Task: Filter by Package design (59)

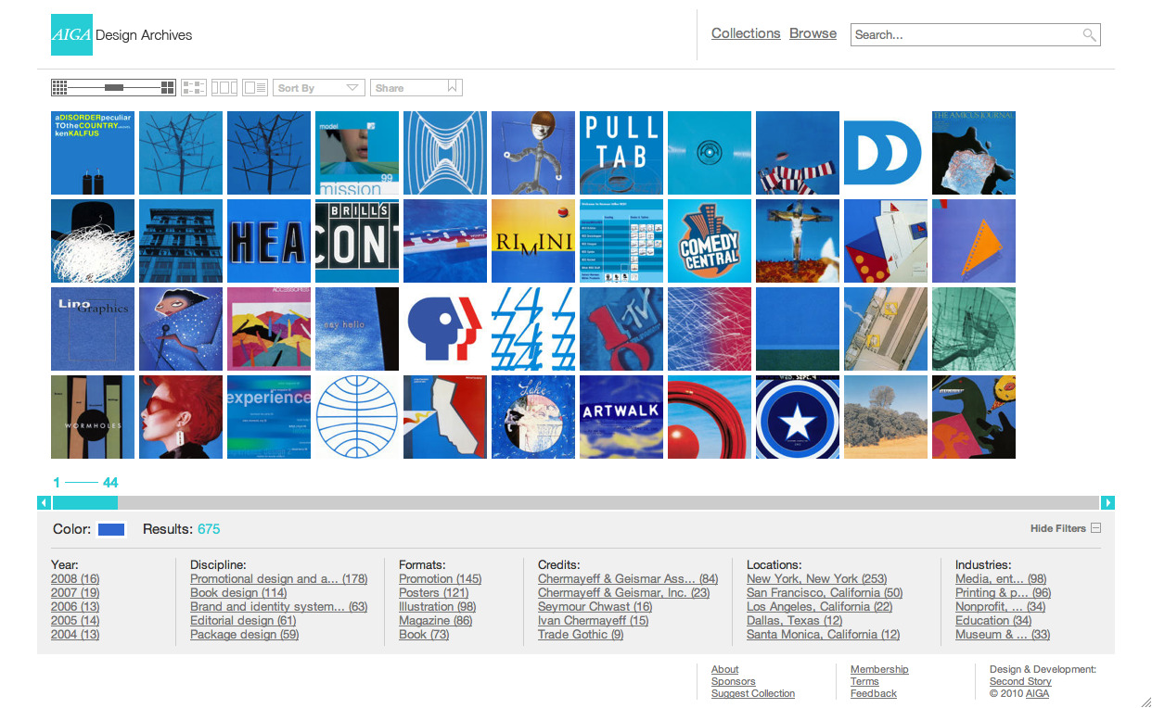Action: click(x=245, y=635)
